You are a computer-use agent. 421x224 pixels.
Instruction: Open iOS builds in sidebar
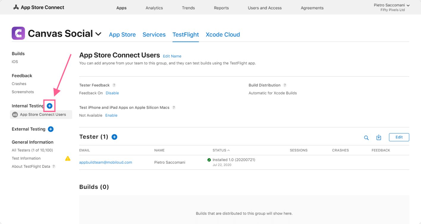(15, 62)
